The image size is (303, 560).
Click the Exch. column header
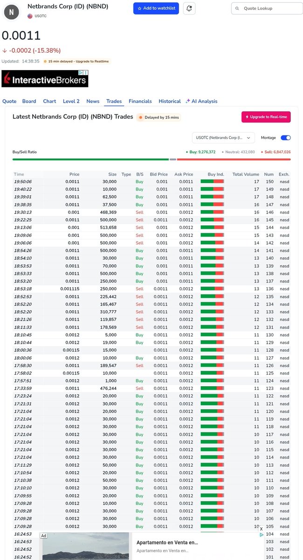(x=284, y=174)
